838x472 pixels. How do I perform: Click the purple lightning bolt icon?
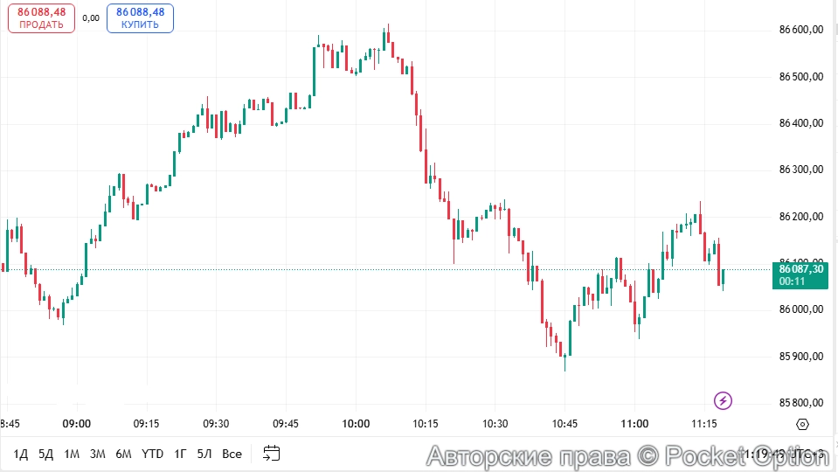point(723,401)
